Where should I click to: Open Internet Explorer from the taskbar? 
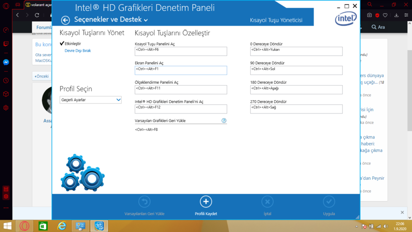(62, 226)
